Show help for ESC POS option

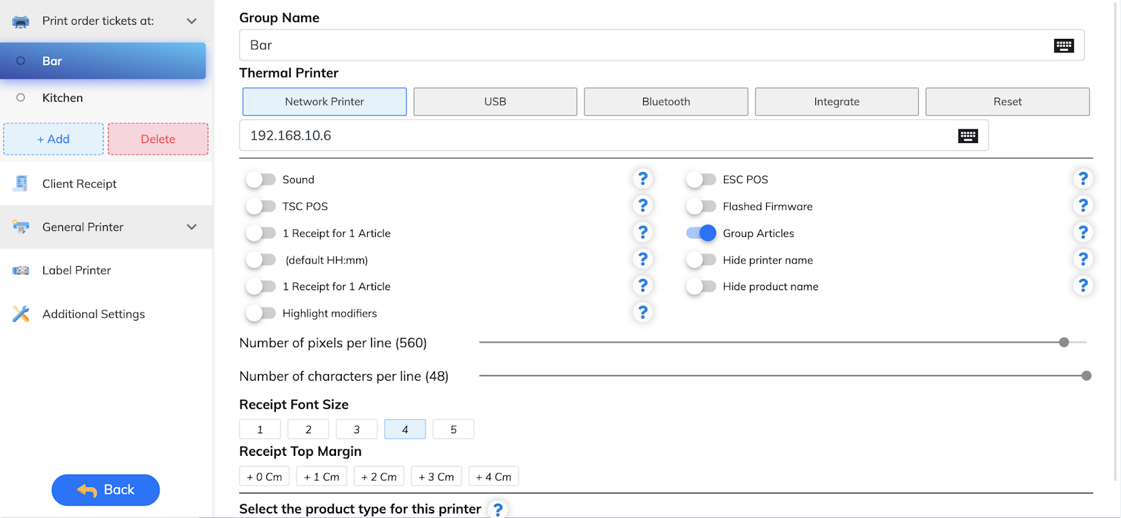pos(1083,179)
